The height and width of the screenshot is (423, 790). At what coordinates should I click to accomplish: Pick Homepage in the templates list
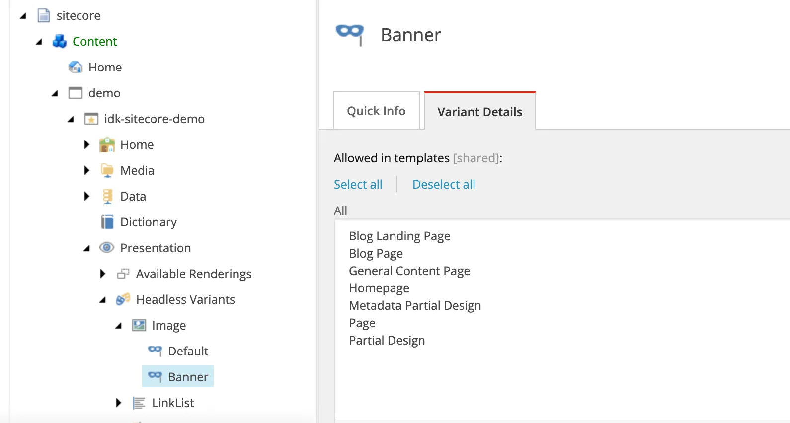coord(379,288)
